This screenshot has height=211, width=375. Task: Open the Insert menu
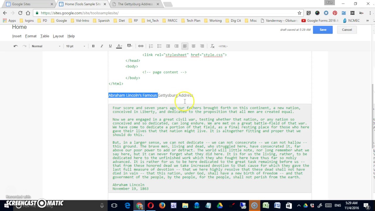point(17,36)
